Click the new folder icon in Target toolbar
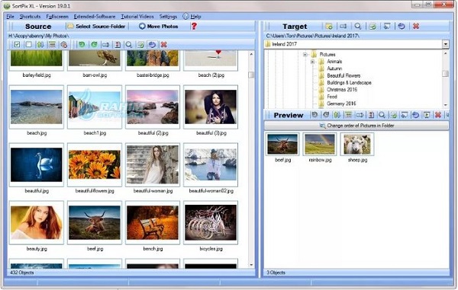This screenshot has width=458, height=290. (329, 26)
